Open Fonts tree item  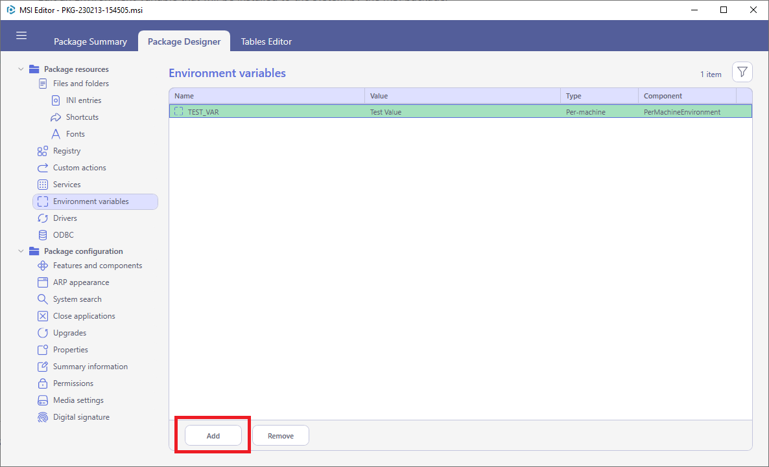pos(75,134)
